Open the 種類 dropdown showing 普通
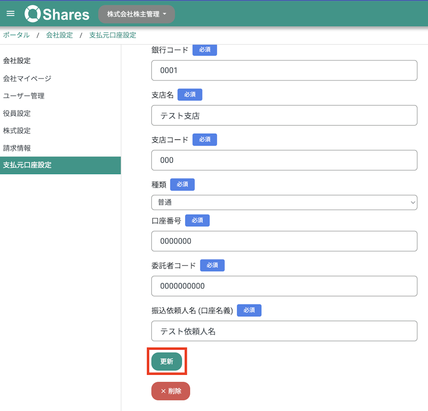 point(284,202)
